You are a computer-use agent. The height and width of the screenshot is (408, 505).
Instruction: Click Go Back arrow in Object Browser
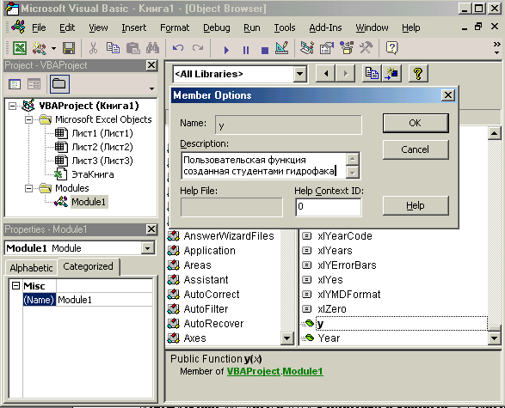pyautogui.click(x=325, y=74)
